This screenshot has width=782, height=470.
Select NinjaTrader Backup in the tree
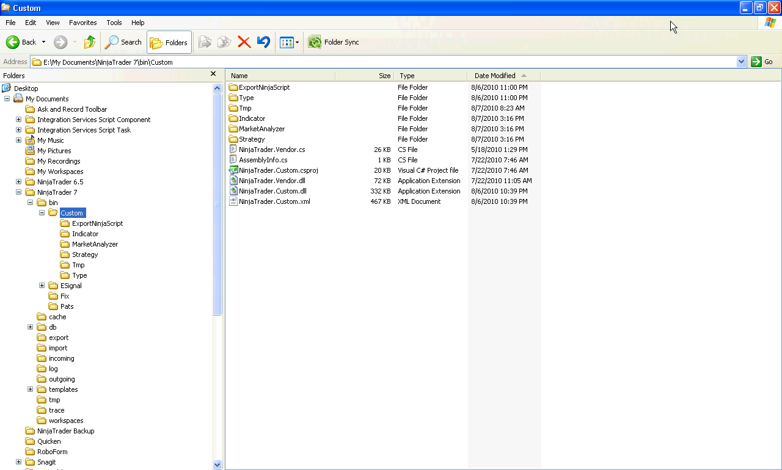[x=65, y=431]
